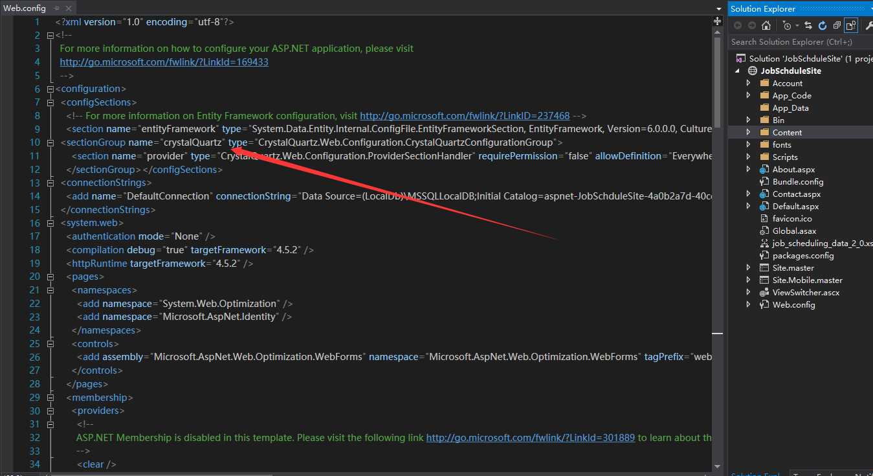Click the editor scroll down arrow

click(x=717, y=466)
